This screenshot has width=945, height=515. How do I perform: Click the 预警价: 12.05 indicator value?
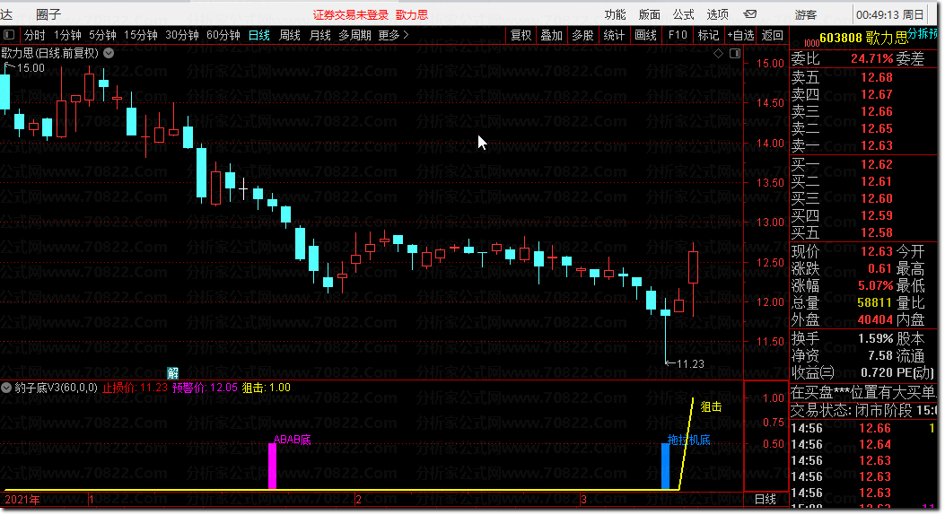pyautogui.click(x=205, y=388)
